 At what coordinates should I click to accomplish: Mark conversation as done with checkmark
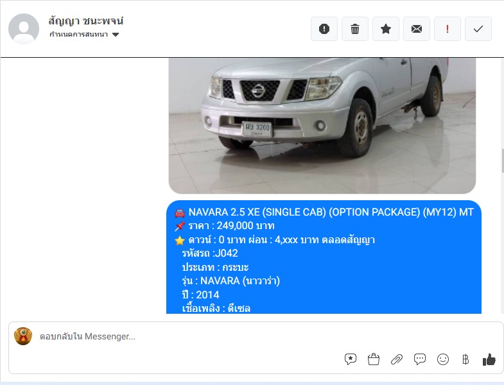click(x=478, y=29)
